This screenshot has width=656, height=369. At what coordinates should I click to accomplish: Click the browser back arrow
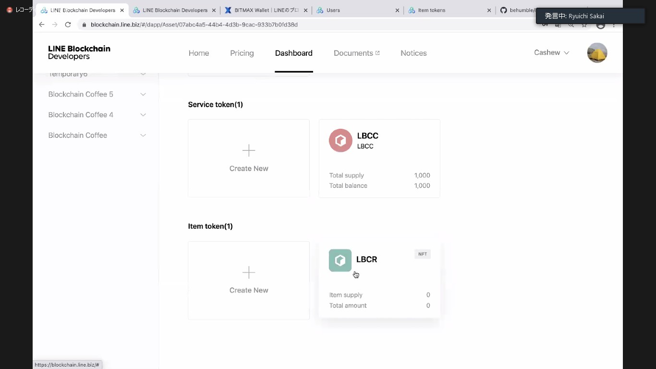pyautogui.click(x=41, y=25)
